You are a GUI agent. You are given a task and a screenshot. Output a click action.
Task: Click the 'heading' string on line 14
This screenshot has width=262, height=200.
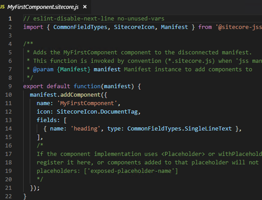point(85,129)
